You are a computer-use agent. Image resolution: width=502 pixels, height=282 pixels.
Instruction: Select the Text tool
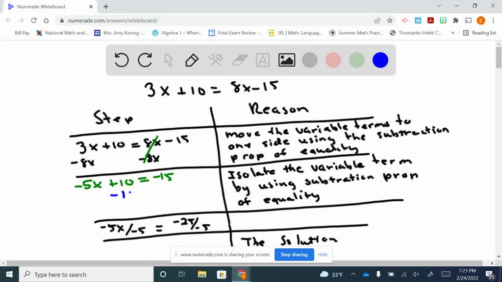point(262,60)
